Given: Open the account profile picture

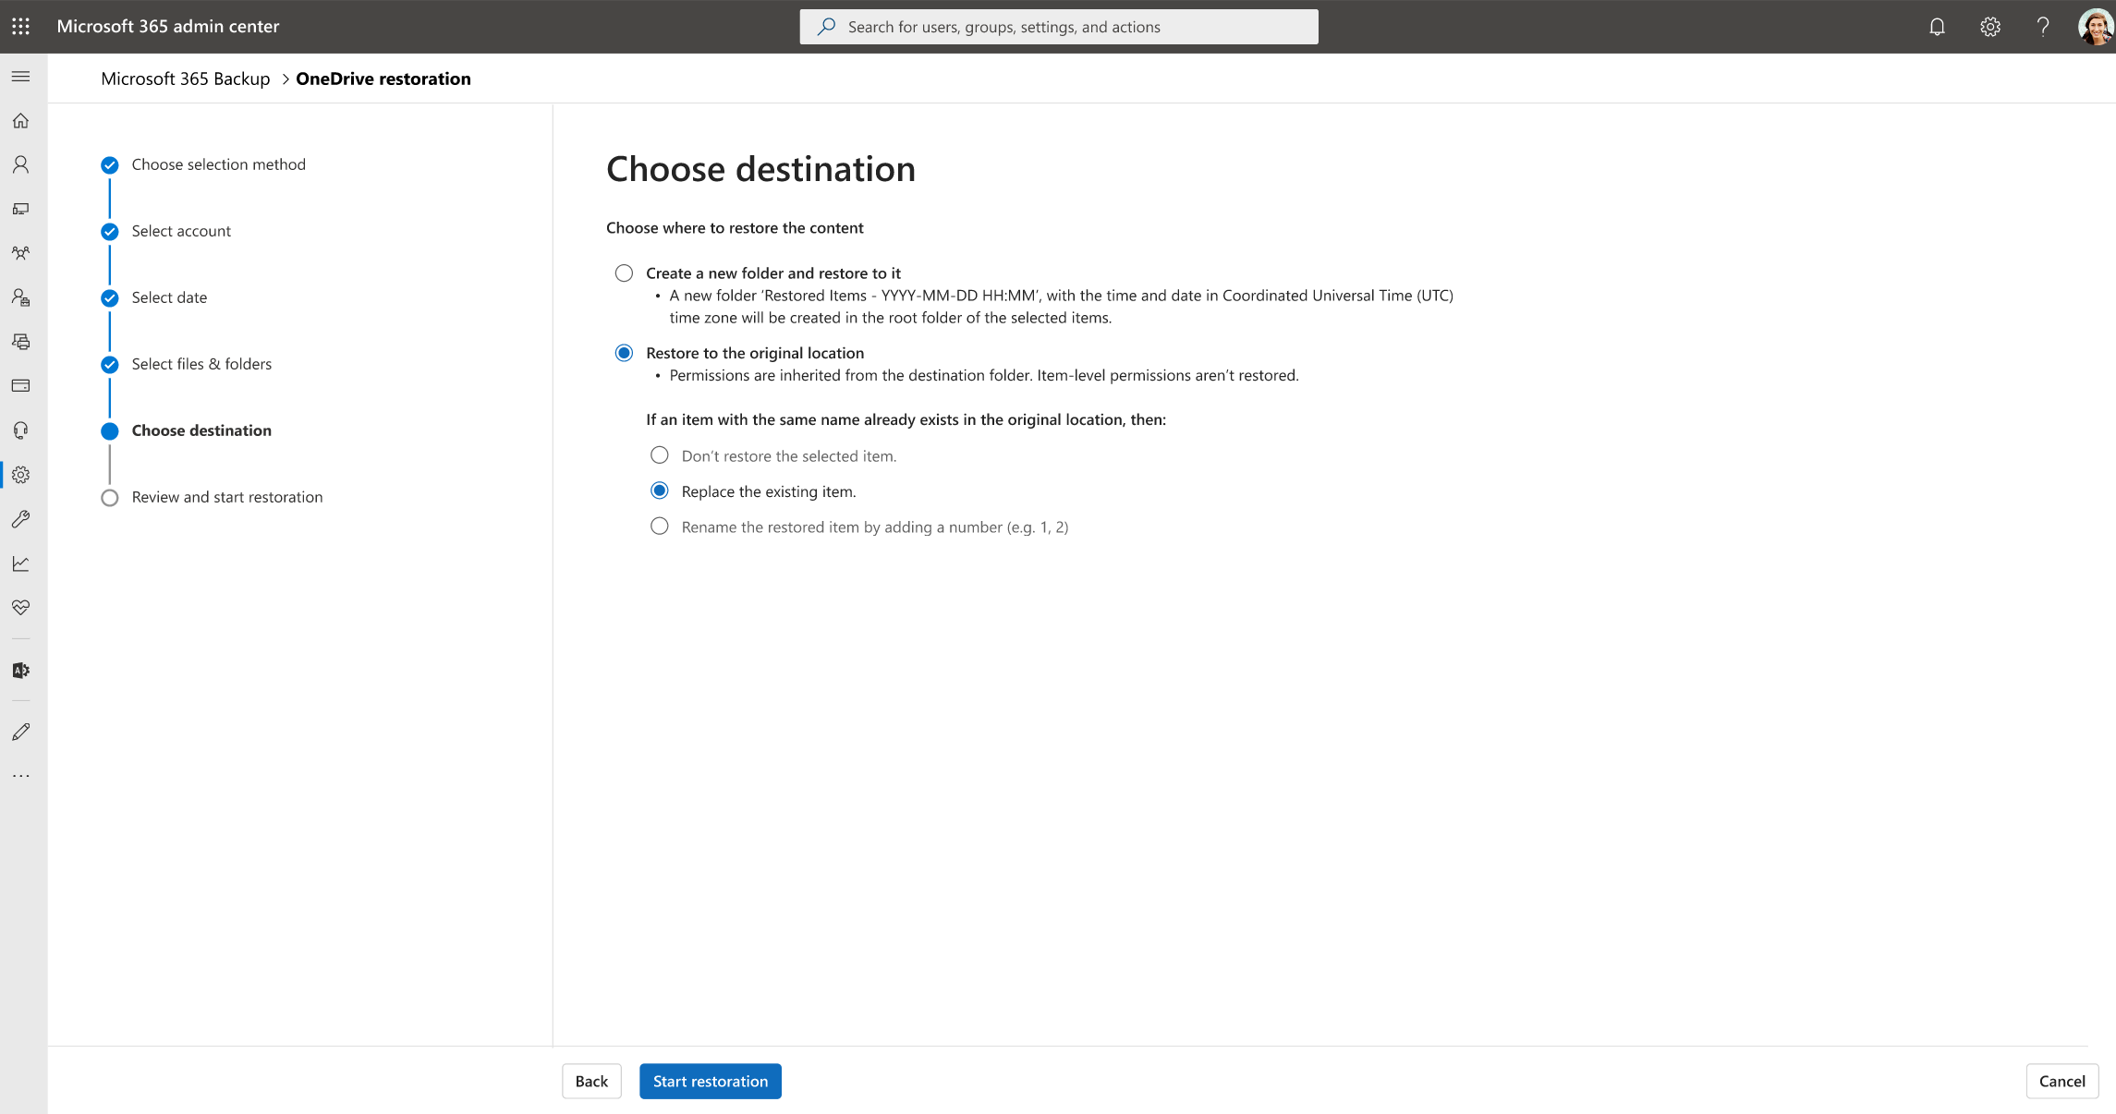Looking at the screenshot, I should 2095,27.
